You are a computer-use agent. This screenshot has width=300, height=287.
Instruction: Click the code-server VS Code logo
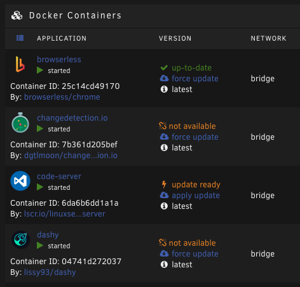(20, 181)
